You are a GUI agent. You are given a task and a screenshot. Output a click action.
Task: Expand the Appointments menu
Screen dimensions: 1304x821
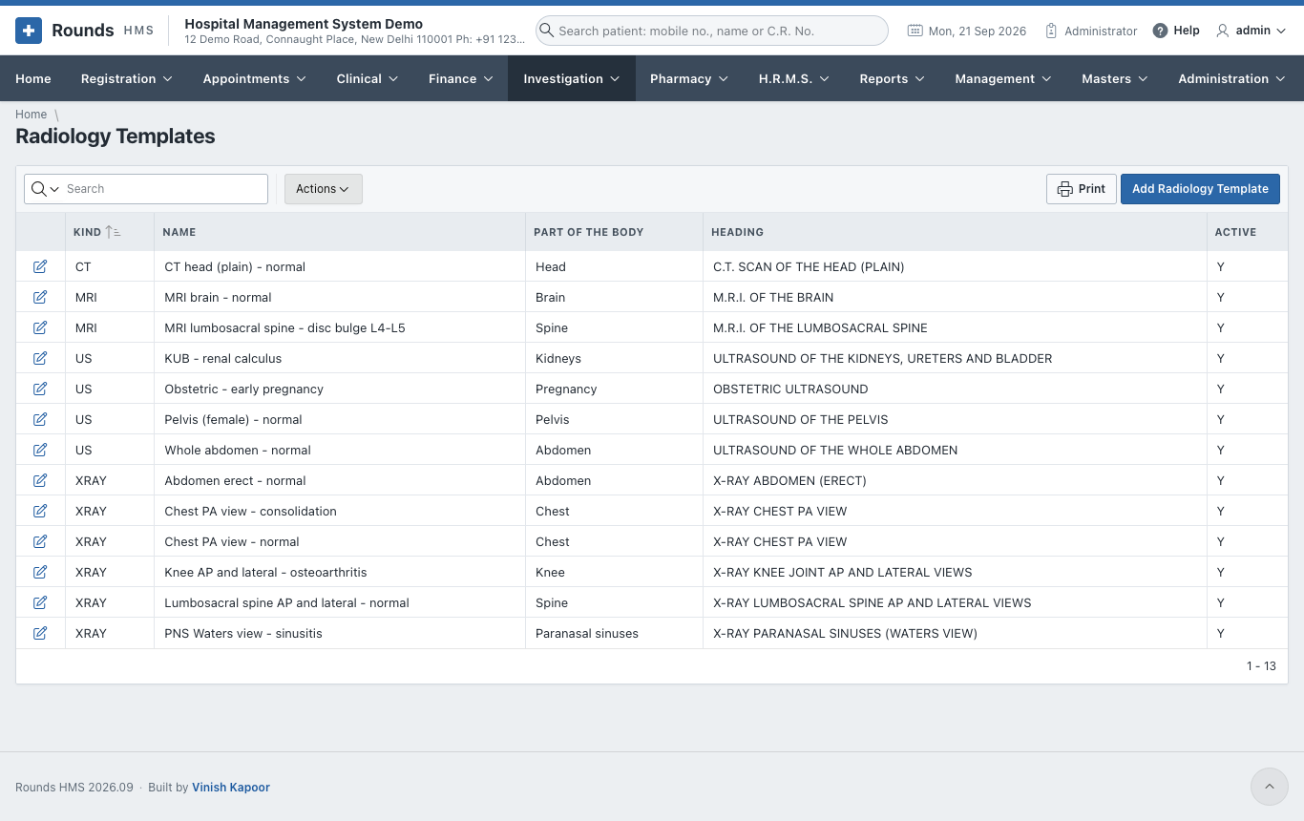tap(255, 78)
